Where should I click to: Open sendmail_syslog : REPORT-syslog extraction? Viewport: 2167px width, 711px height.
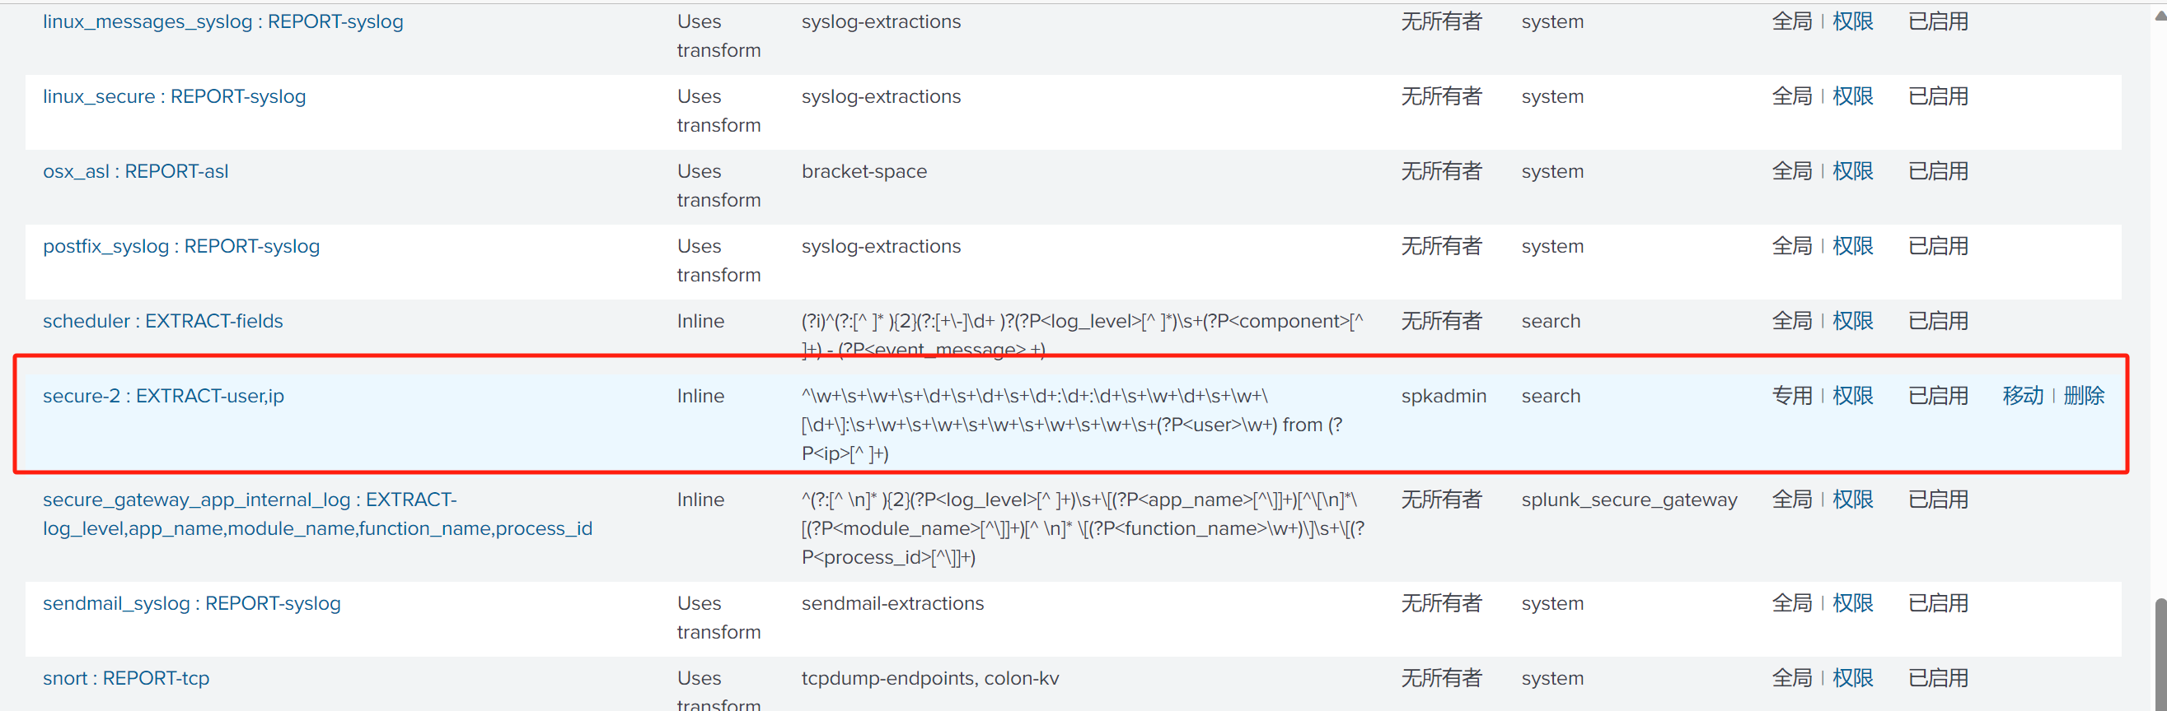pyautogui.click(x=192, y=603)
